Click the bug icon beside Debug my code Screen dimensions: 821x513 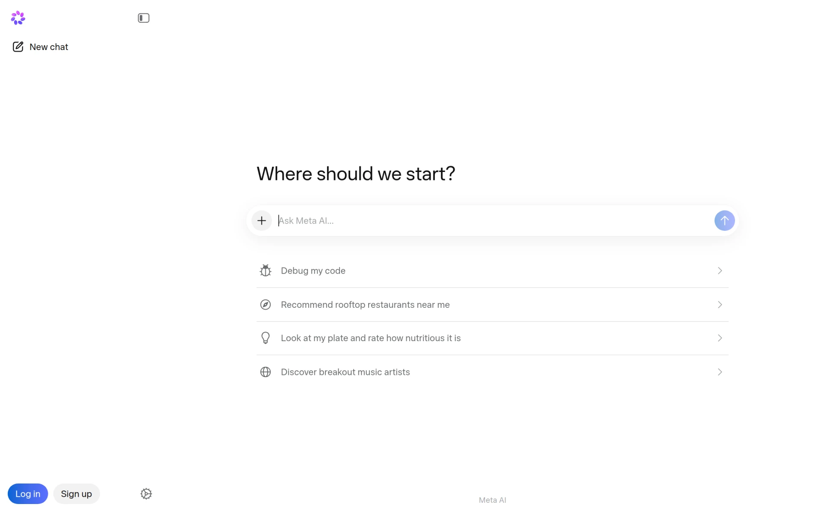point(266,271)
